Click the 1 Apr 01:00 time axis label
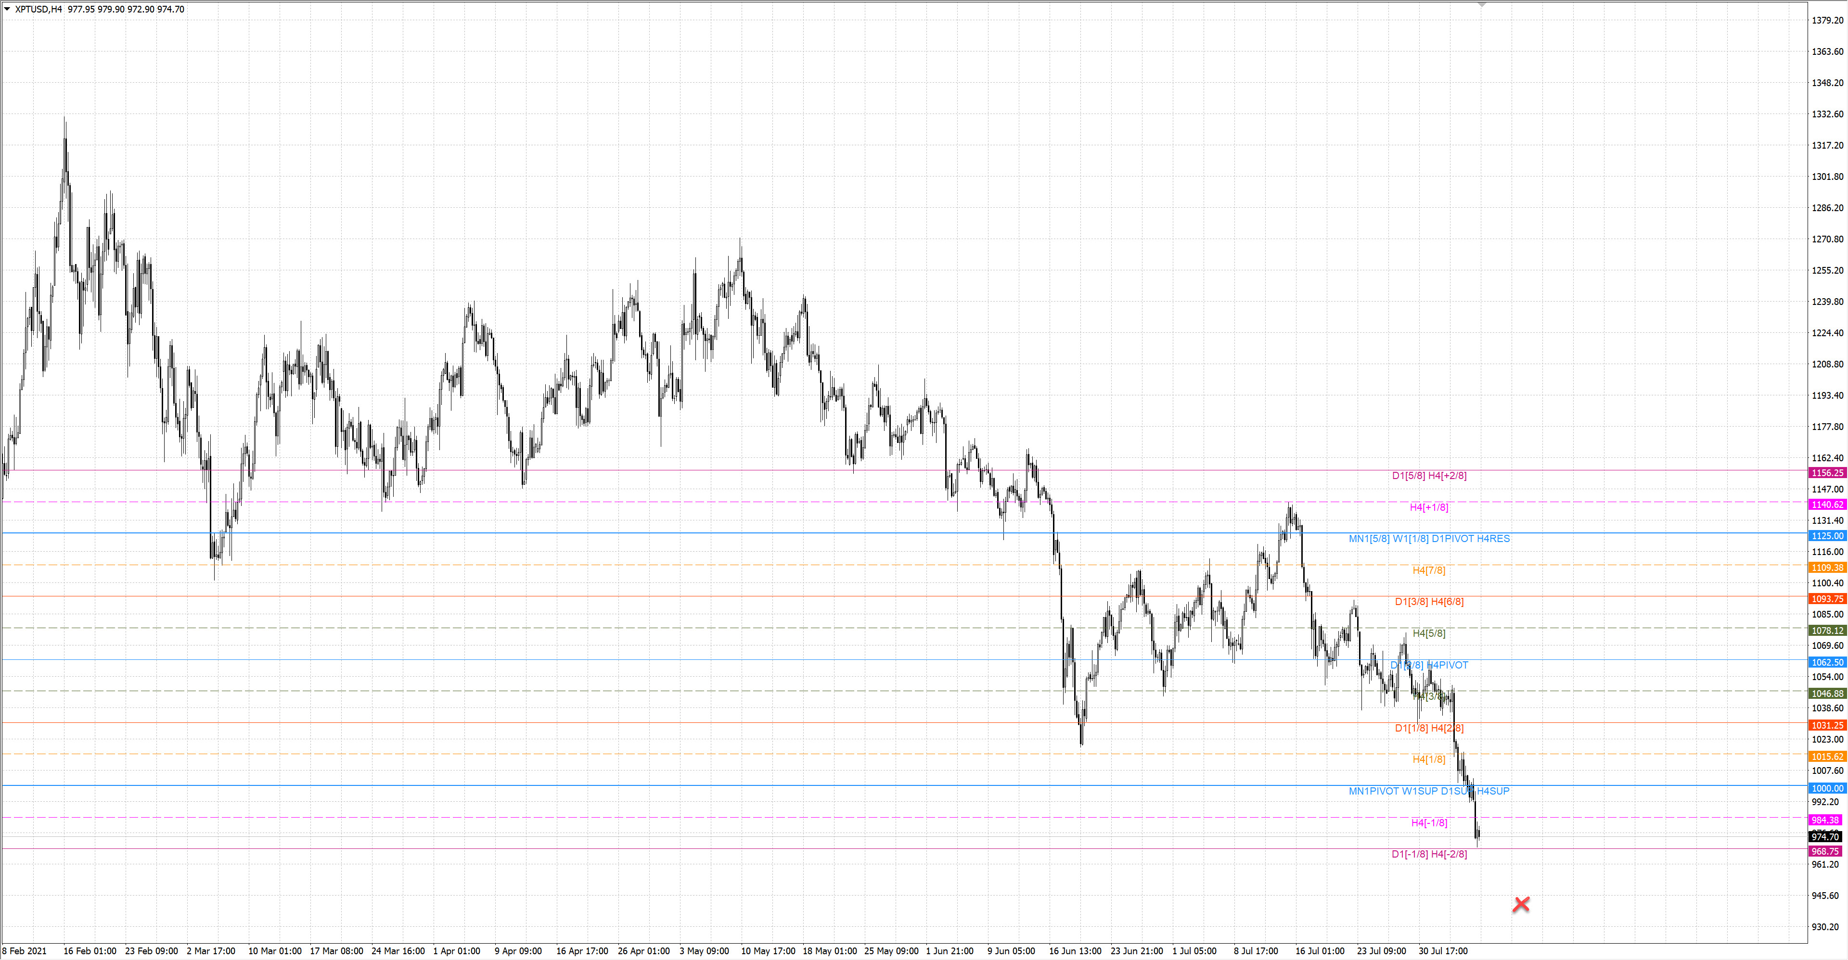The width and height of the screenshot is (1848, 960). [x=456, y=951]
